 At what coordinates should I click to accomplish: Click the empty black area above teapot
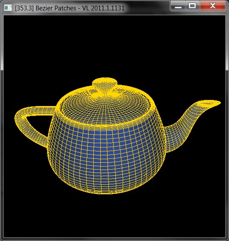pos(114,46)
